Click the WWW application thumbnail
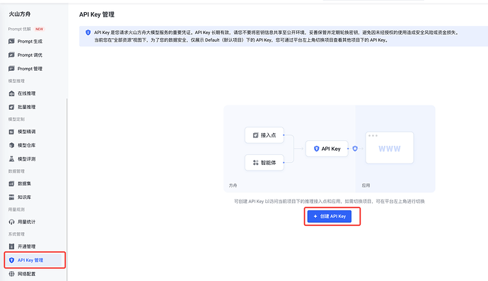Screen dimensions: 488x281 click(x=390, y=148)
